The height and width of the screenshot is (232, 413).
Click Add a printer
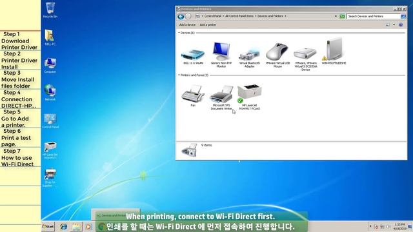point(208,24)
